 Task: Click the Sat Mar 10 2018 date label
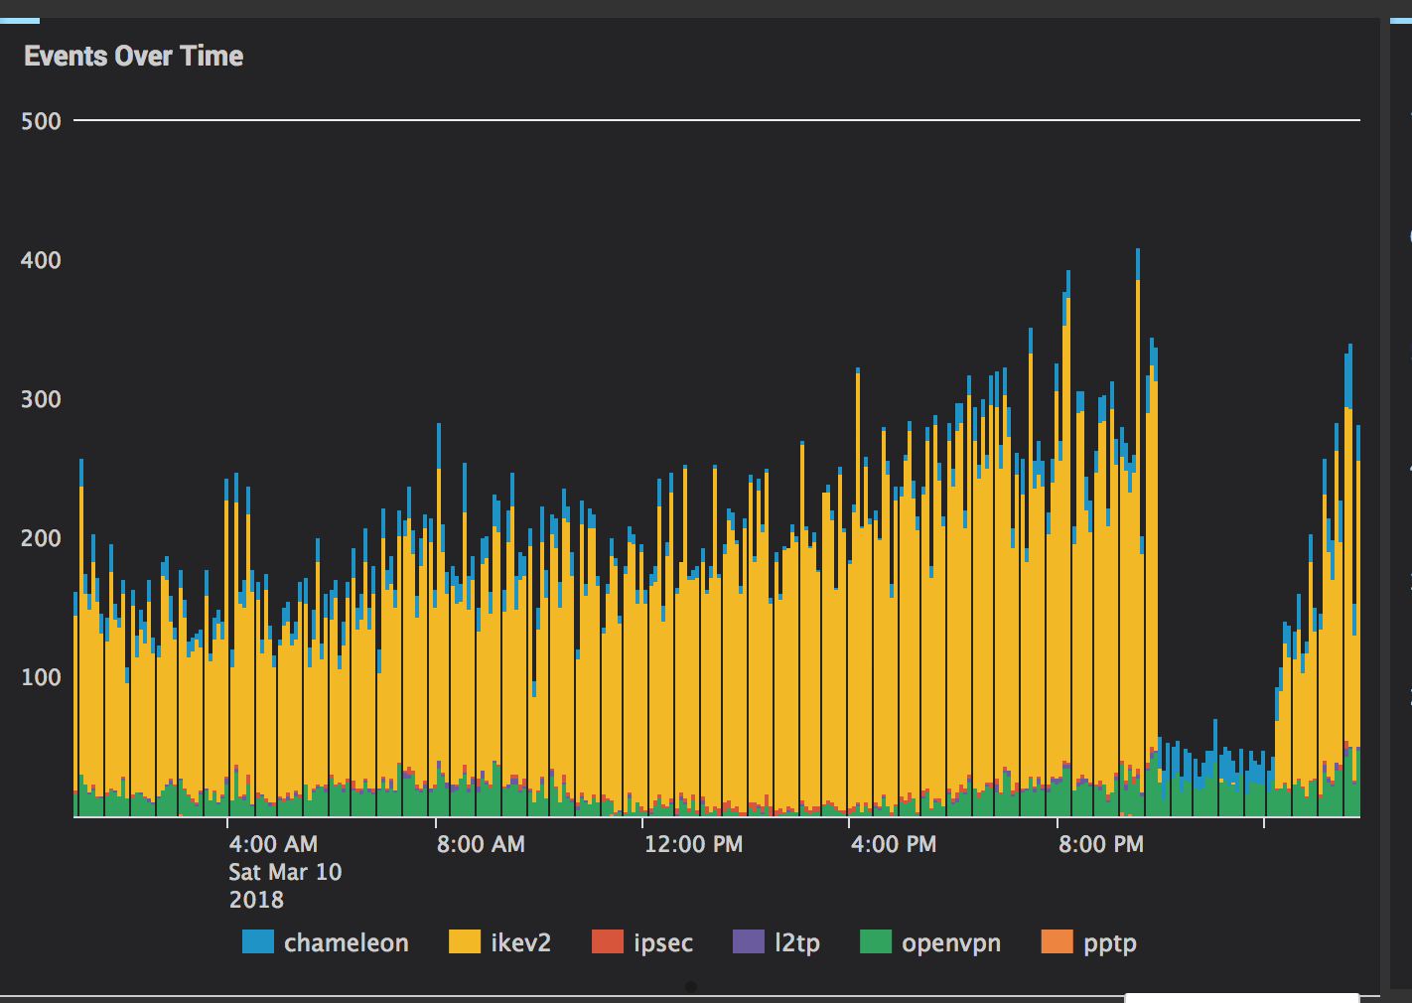285,886
